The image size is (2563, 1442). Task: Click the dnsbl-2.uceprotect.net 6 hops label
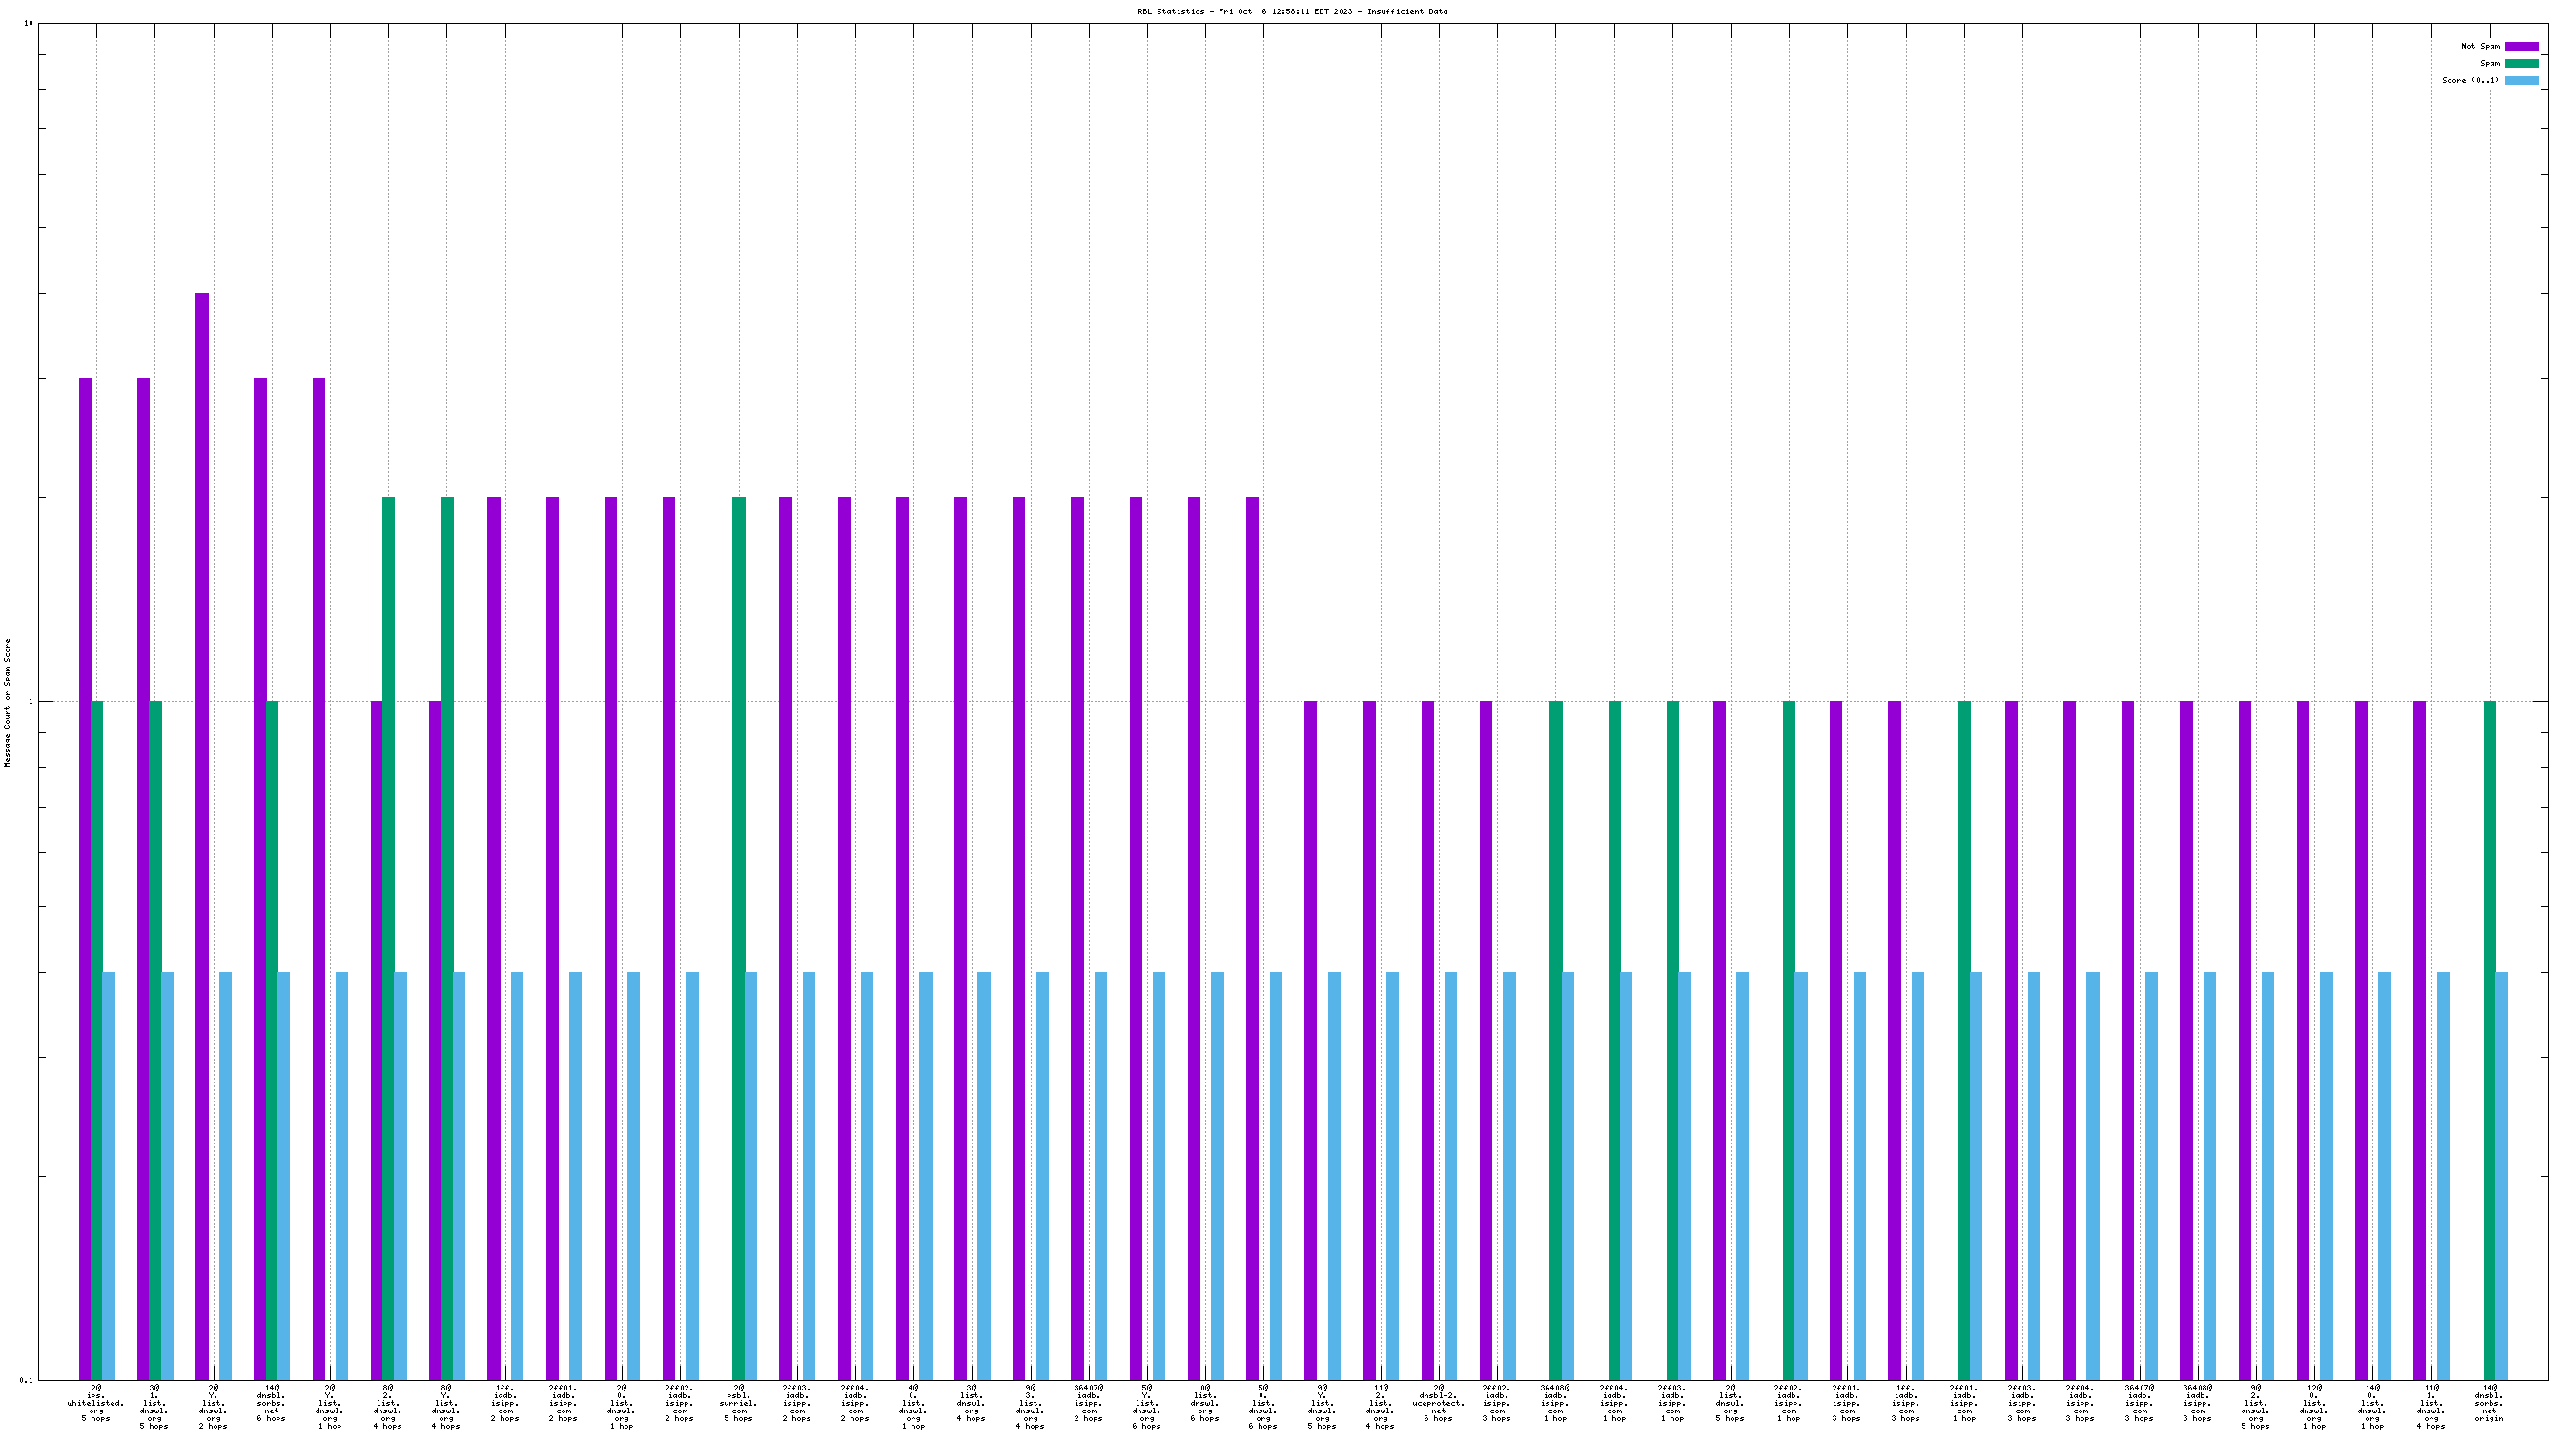pos(1438,1402)
